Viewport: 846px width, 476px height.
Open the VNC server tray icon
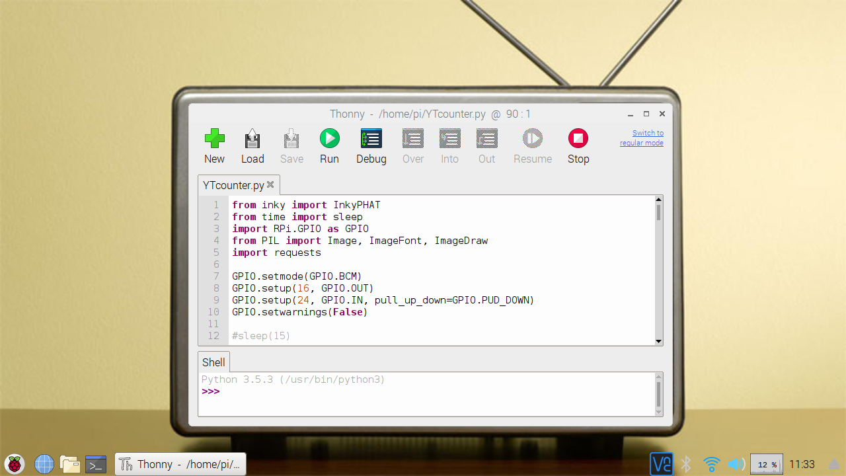[661, 464]
